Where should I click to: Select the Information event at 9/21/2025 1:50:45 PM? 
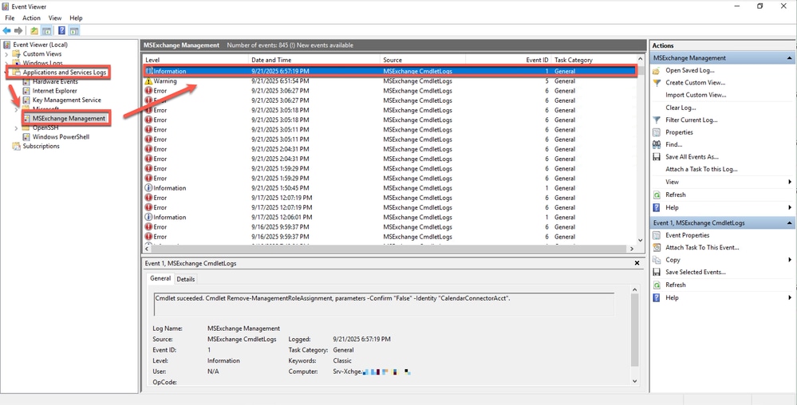pos(389,188)
